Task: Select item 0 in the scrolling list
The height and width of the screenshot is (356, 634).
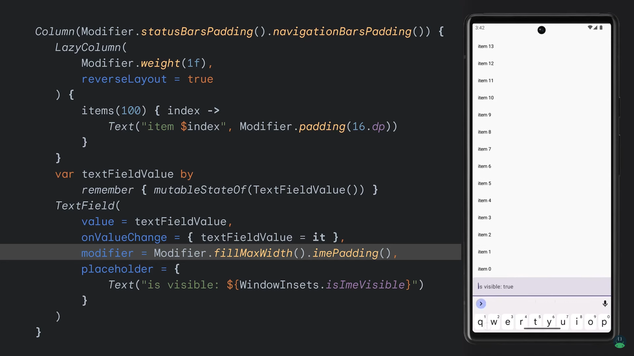Action: [x=484, y=269]
